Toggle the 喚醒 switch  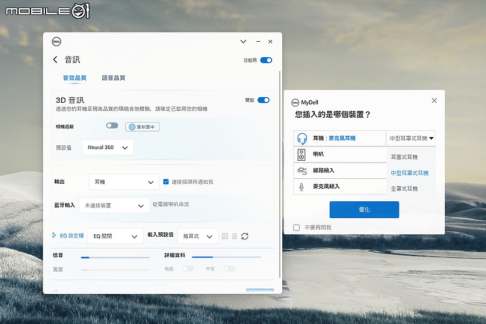tap(188, 269)
